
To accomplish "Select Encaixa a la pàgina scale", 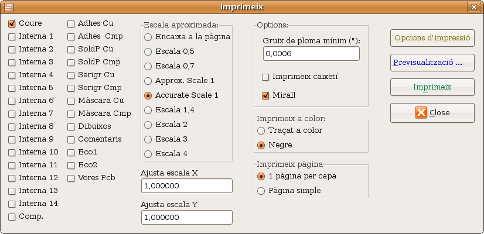I will pos(148,37).
